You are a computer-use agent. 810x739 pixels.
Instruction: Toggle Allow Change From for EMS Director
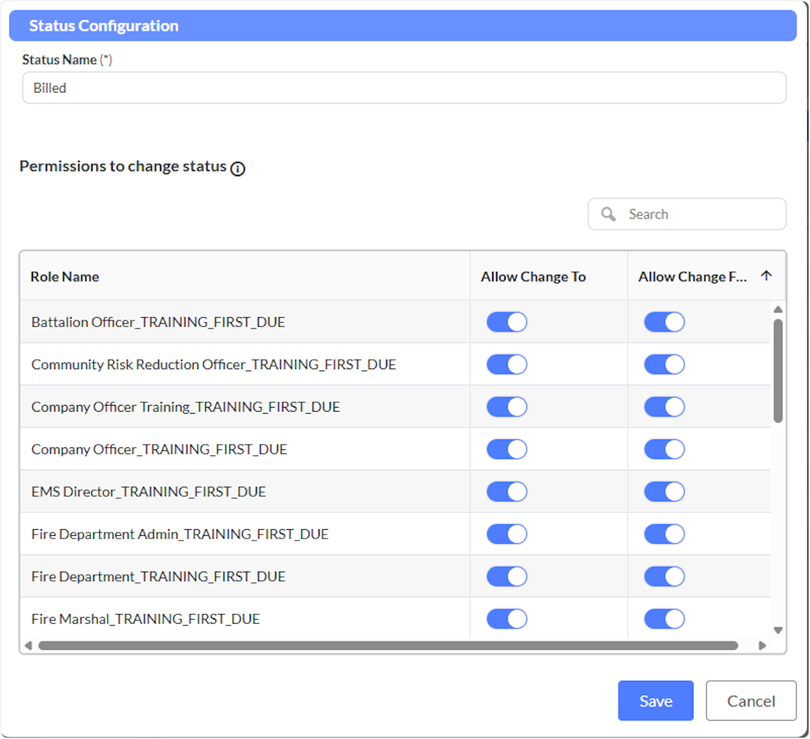point(664,491)
